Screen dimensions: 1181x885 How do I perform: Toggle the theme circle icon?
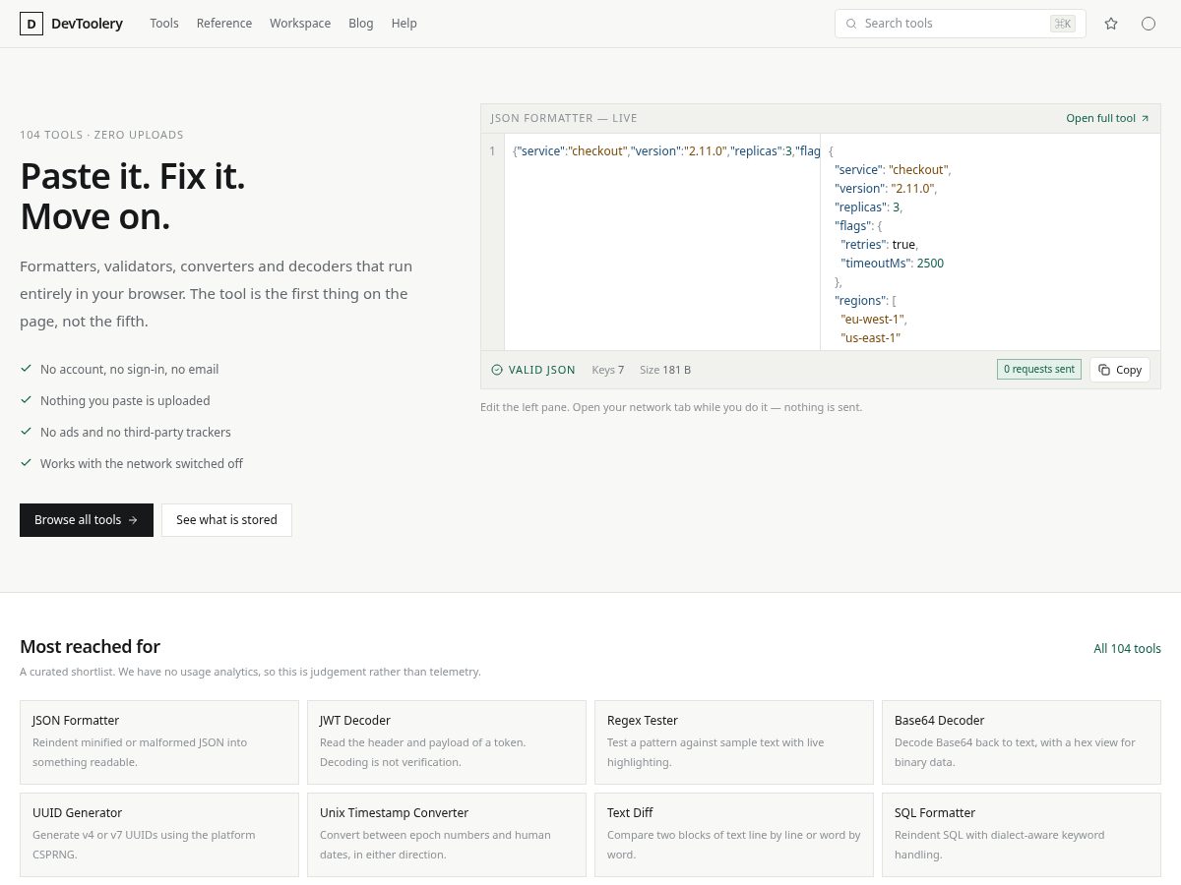click(x=1149, y=24)
